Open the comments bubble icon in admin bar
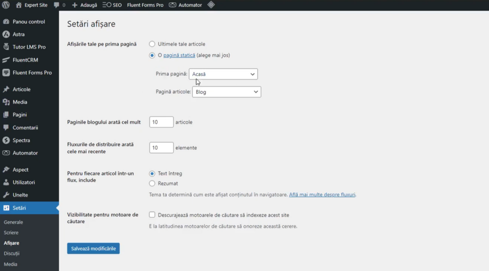The height and width of the screenshot is (271, 489). tap(57, 5)
